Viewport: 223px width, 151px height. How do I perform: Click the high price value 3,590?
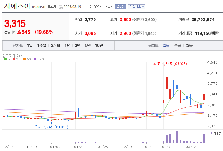[125, 20]
